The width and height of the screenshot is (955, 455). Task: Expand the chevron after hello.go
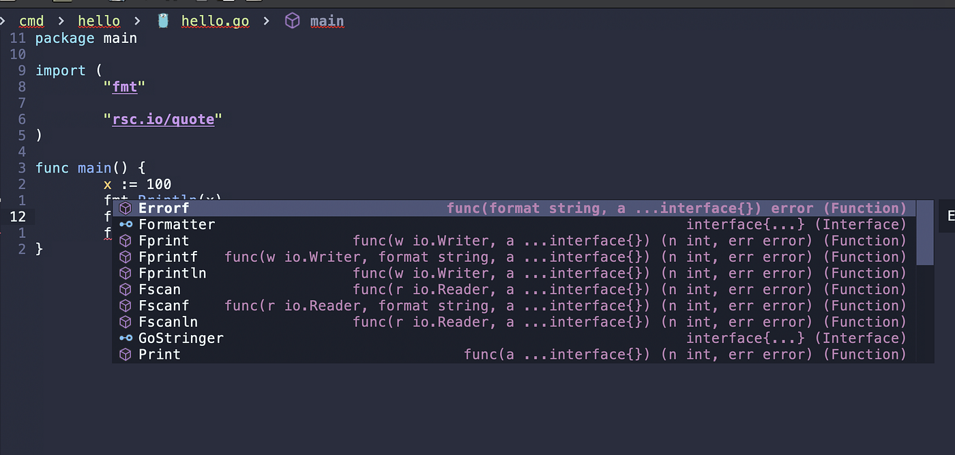(x=265, y=20)
